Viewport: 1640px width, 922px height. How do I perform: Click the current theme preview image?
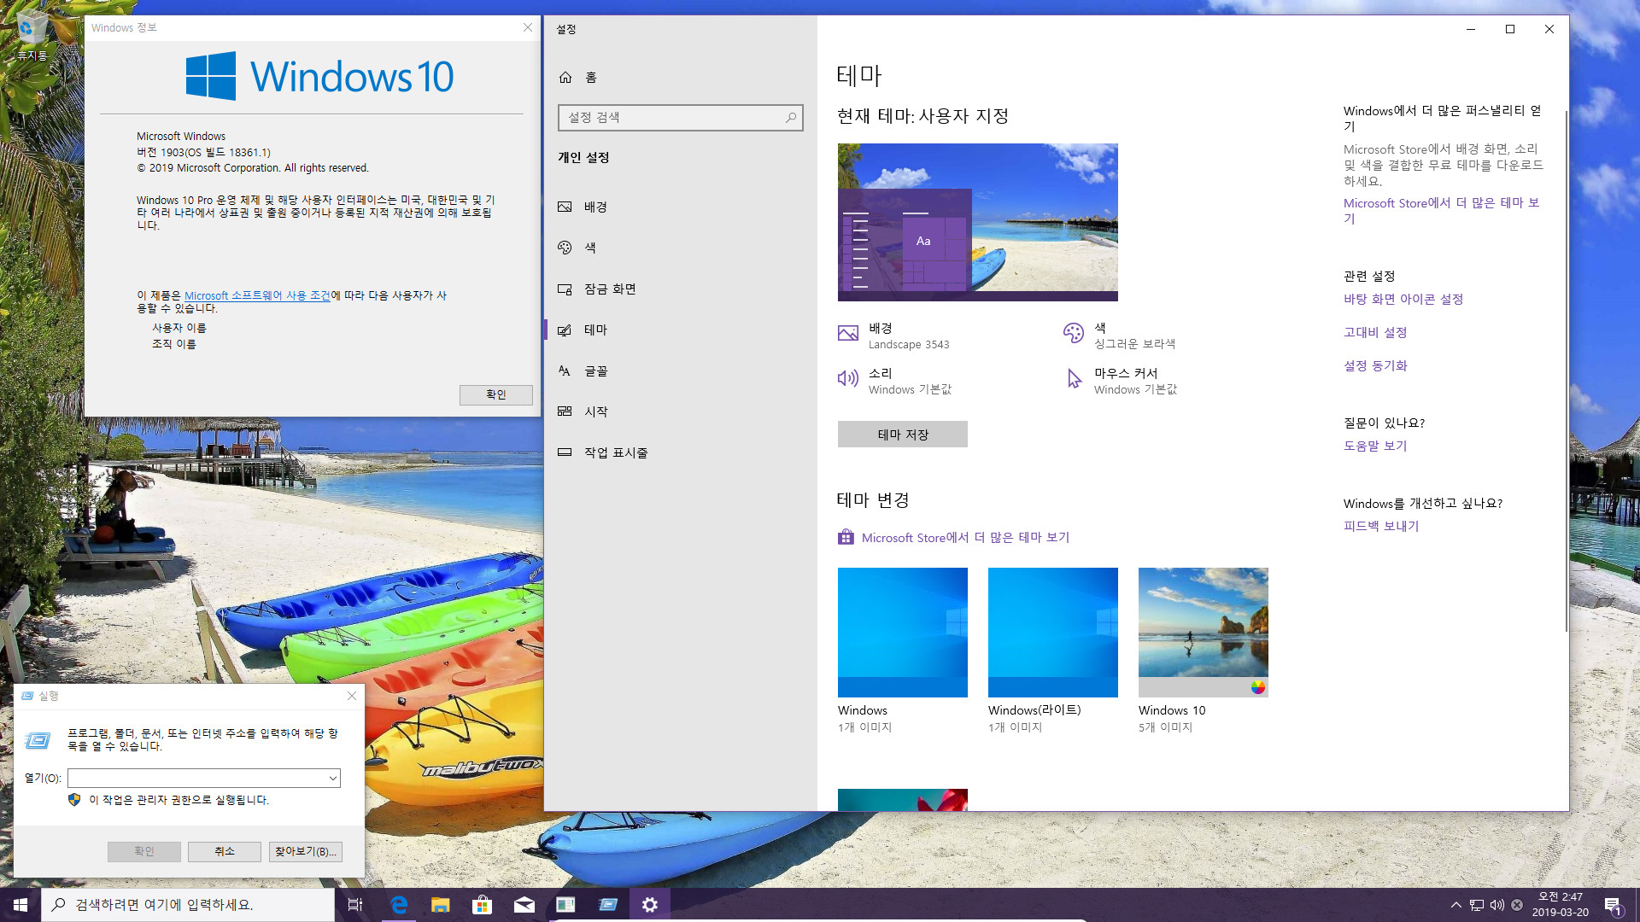(x=978, y=222)
